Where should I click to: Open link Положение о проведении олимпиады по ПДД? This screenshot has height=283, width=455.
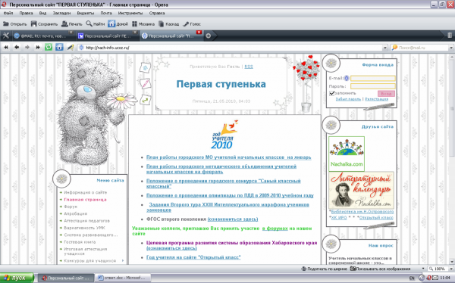click(230, 195)
